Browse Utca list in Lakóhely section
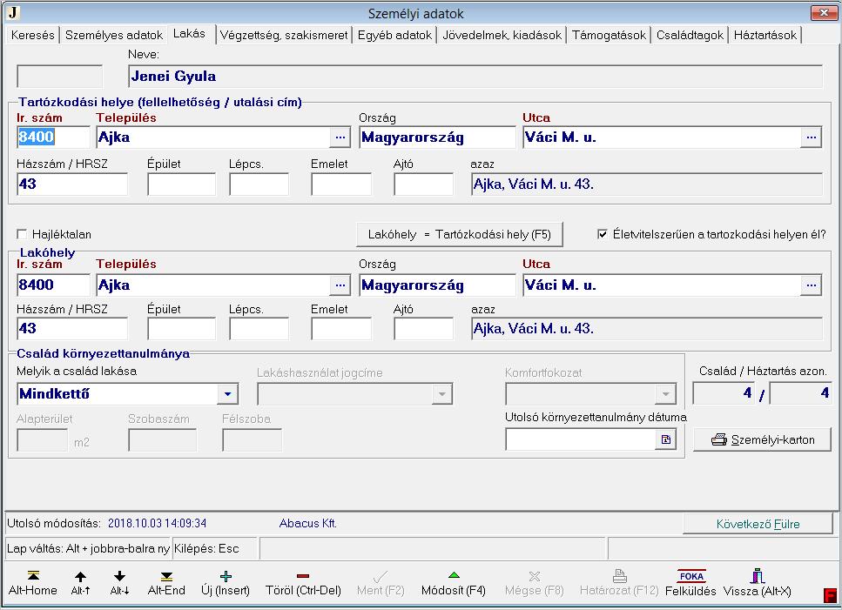This screenshot has width=842, height=610. 811,285
